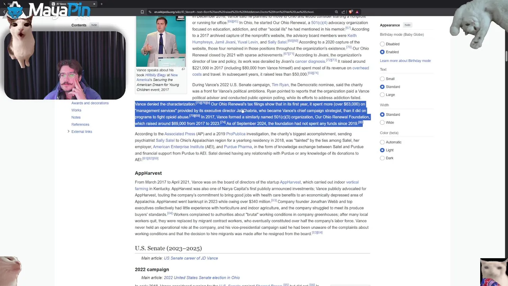Image resolution: width=508 pixels, height=286 pixels.
Task: Open the Purdue Pharma link
Action: [x=238, y=147]
